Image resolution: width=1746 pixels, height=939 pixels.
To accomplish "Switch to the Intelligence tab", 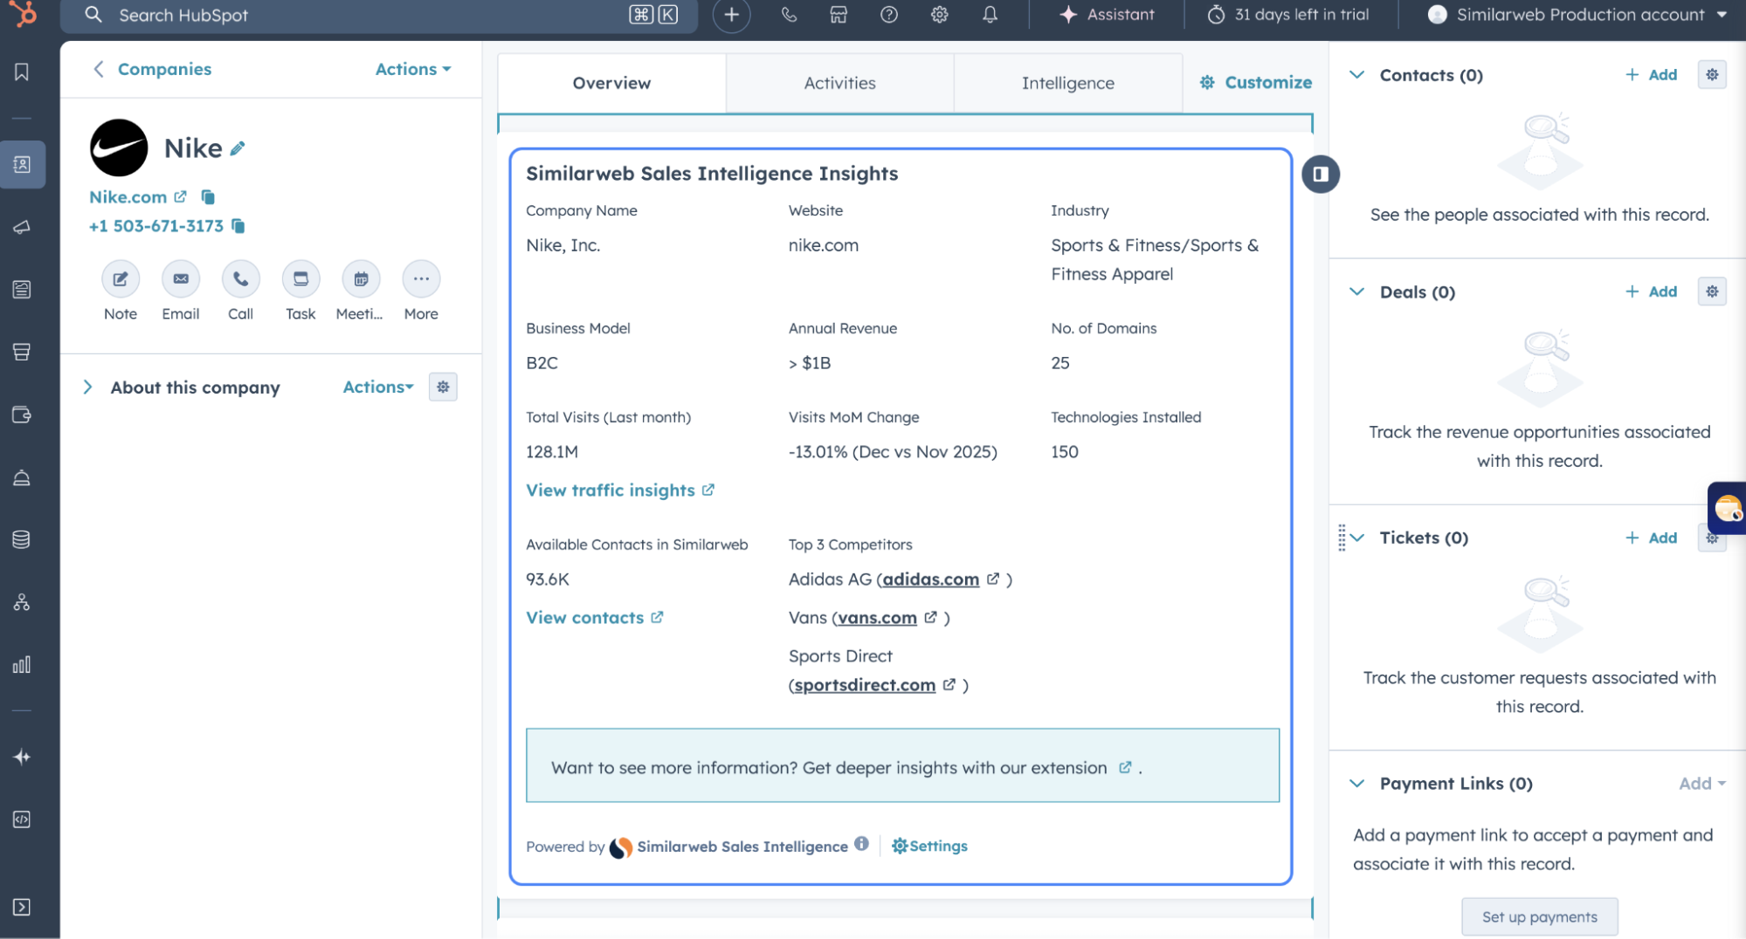I will pyautogui.click(x=1067, y=83).
